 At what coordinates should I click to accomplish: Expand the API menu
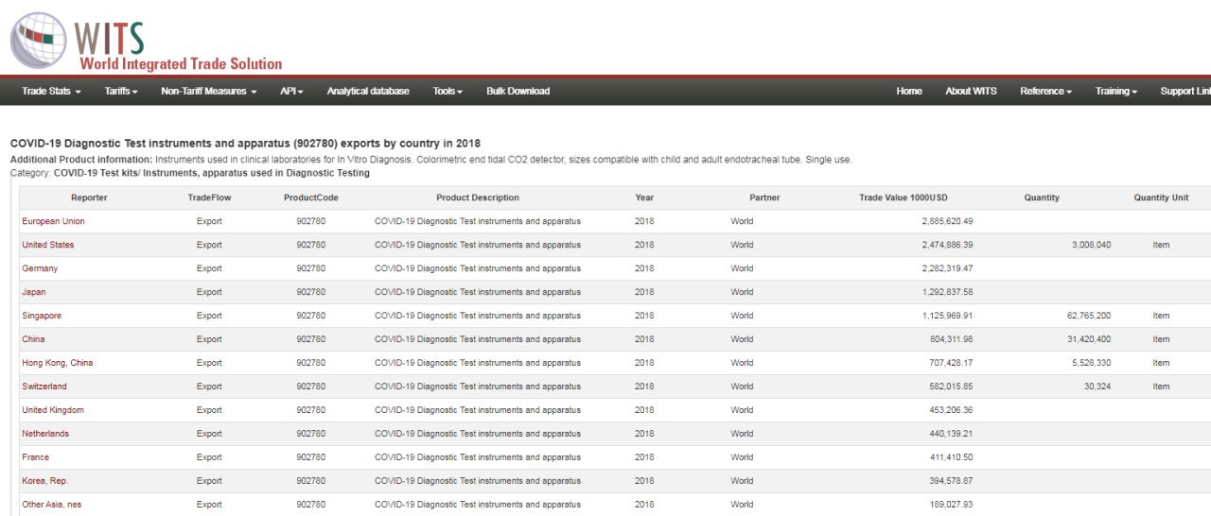pyautogui.click(x=291, y=92)
